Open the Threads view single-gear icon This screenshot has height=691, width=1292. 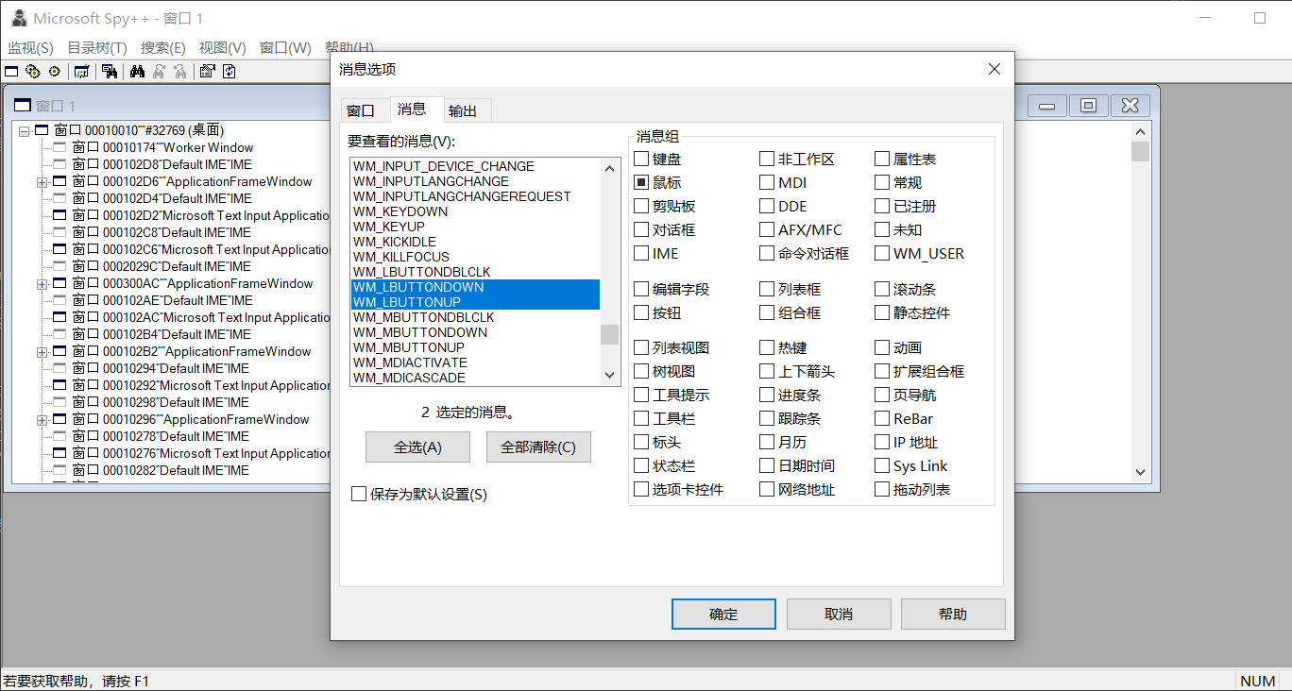pos(54,71)
